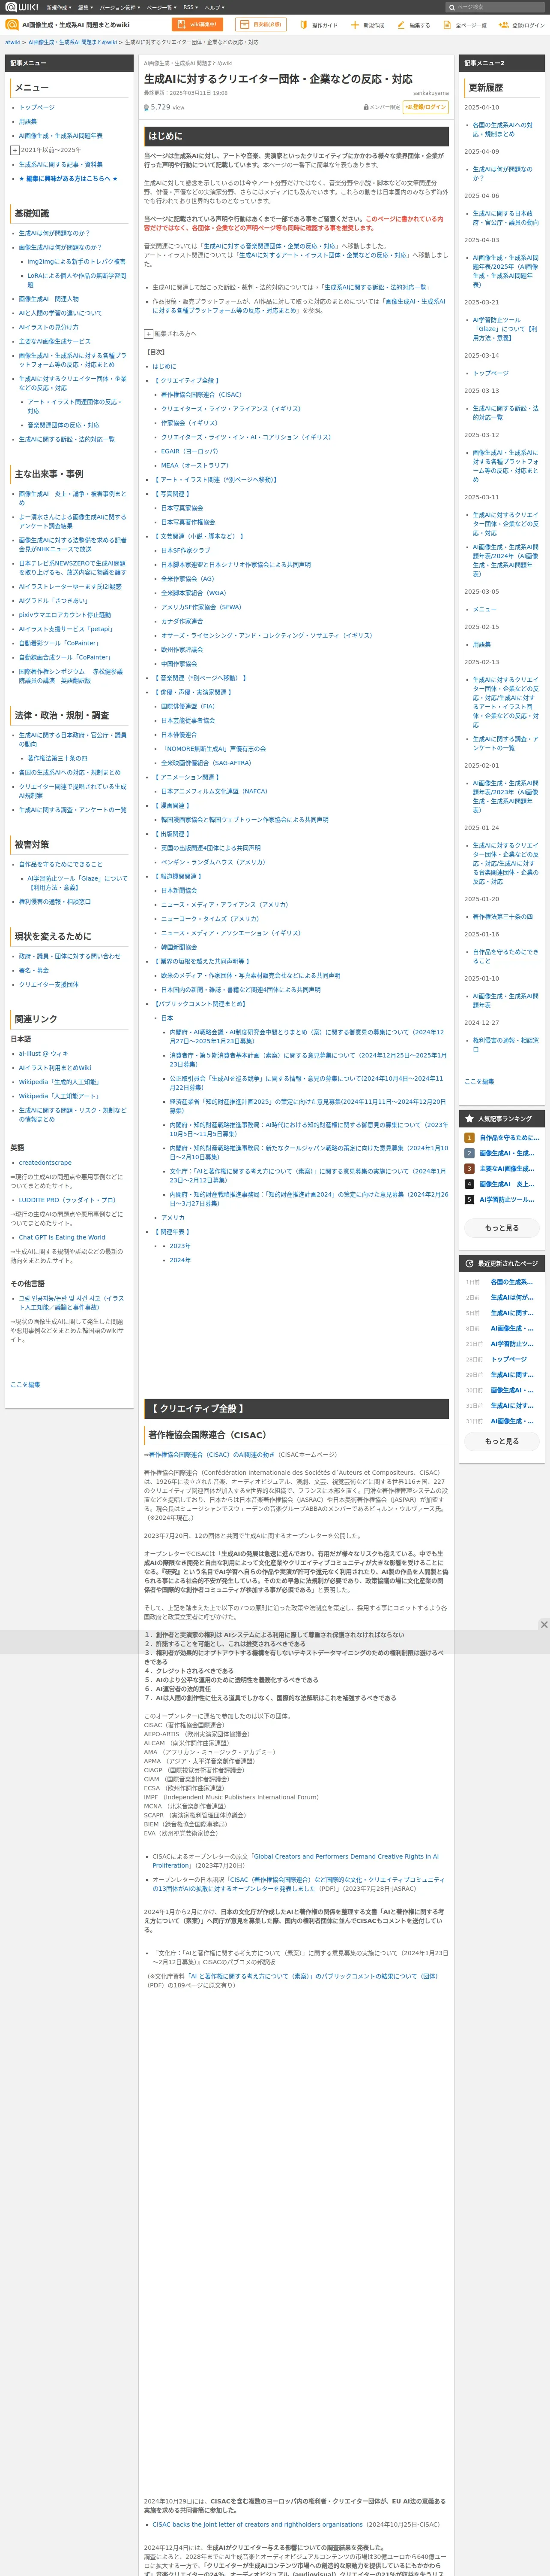The width and height of the screenshot is (550, 2576).
Task: Open AIイラストの見分け方 link
Action: (48, 327)
